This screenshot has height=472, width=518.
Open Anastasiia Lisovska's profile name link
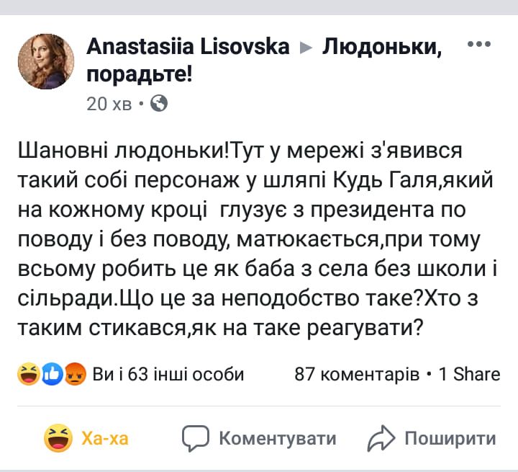coord(188,46)
